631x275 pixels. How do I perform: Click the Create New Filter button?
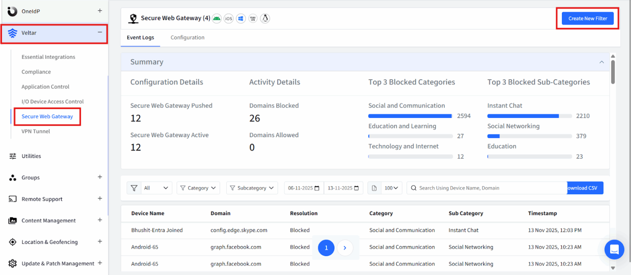tap(587, 18)
